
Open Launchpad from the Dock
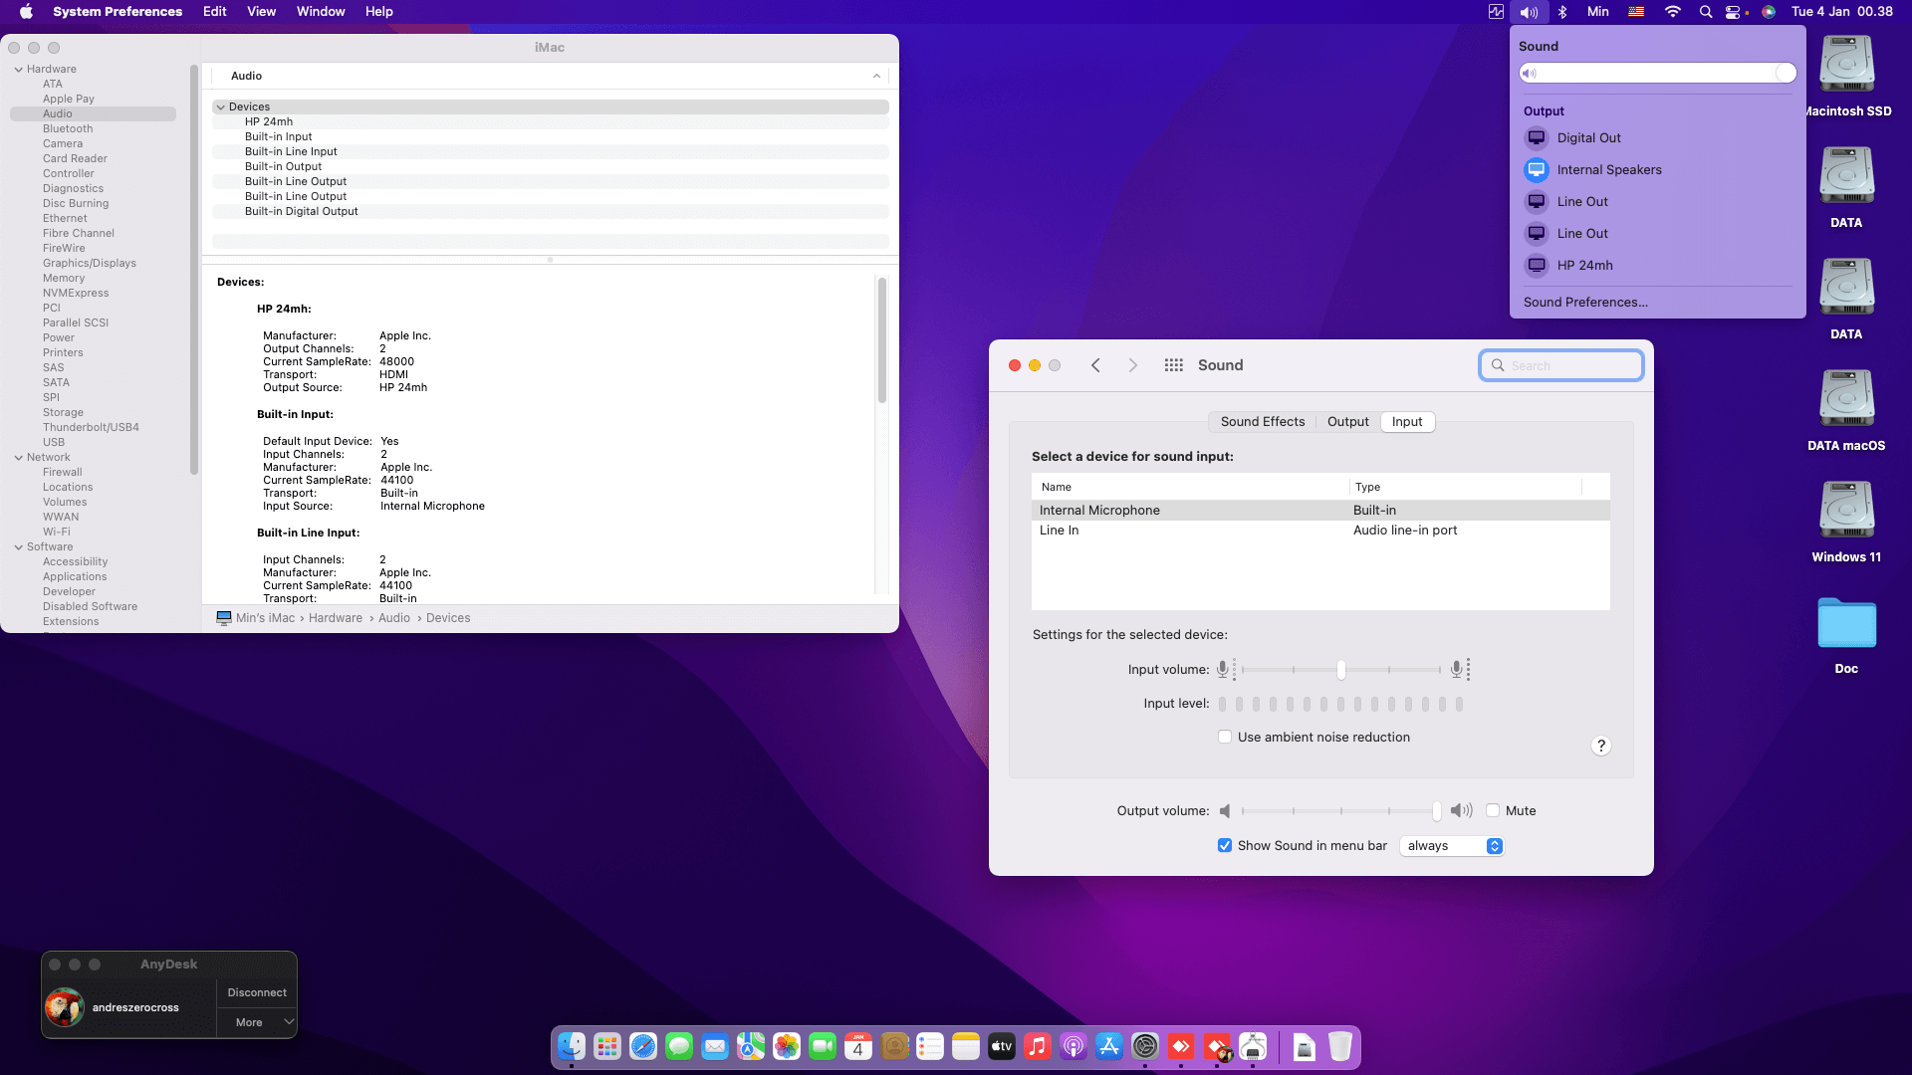[607, 1046]
